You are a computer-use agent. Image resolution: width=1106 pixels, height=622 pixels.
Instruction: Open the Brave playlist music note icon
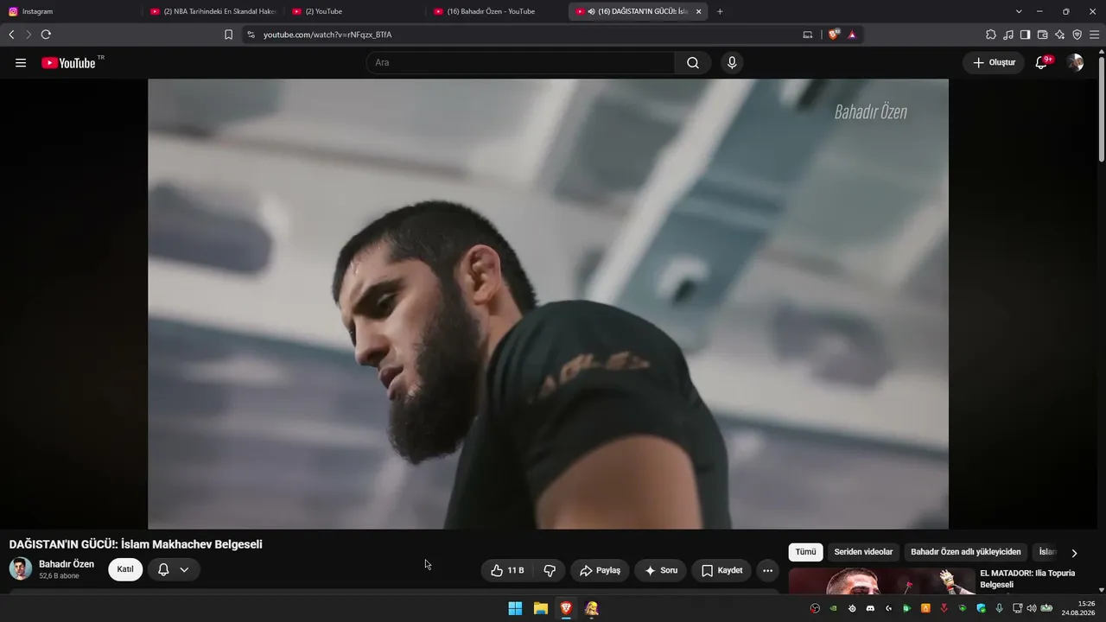(1008, 35)
